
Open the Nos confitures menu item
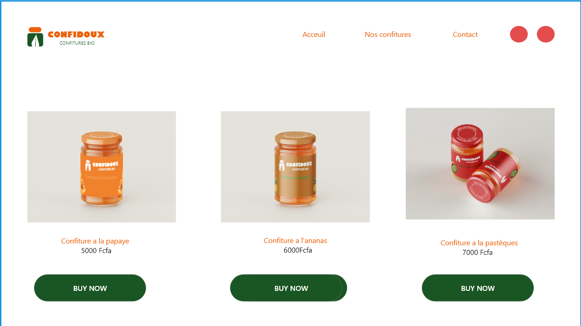pos(388,35)
